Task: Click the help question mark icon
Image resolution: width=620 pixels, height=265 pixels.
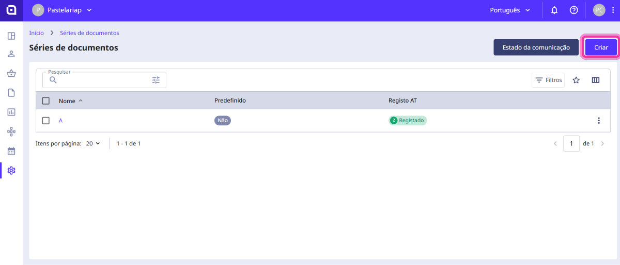Action: tap(574, 10)
